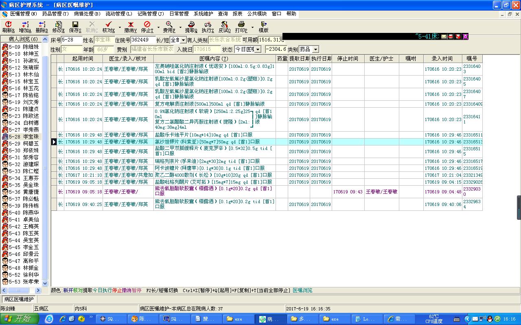Screen dimensions: 521x325
Task: Select patient 5-29 柯碧玉 in list
Action: pyautogui.click(x=24, y=143)
